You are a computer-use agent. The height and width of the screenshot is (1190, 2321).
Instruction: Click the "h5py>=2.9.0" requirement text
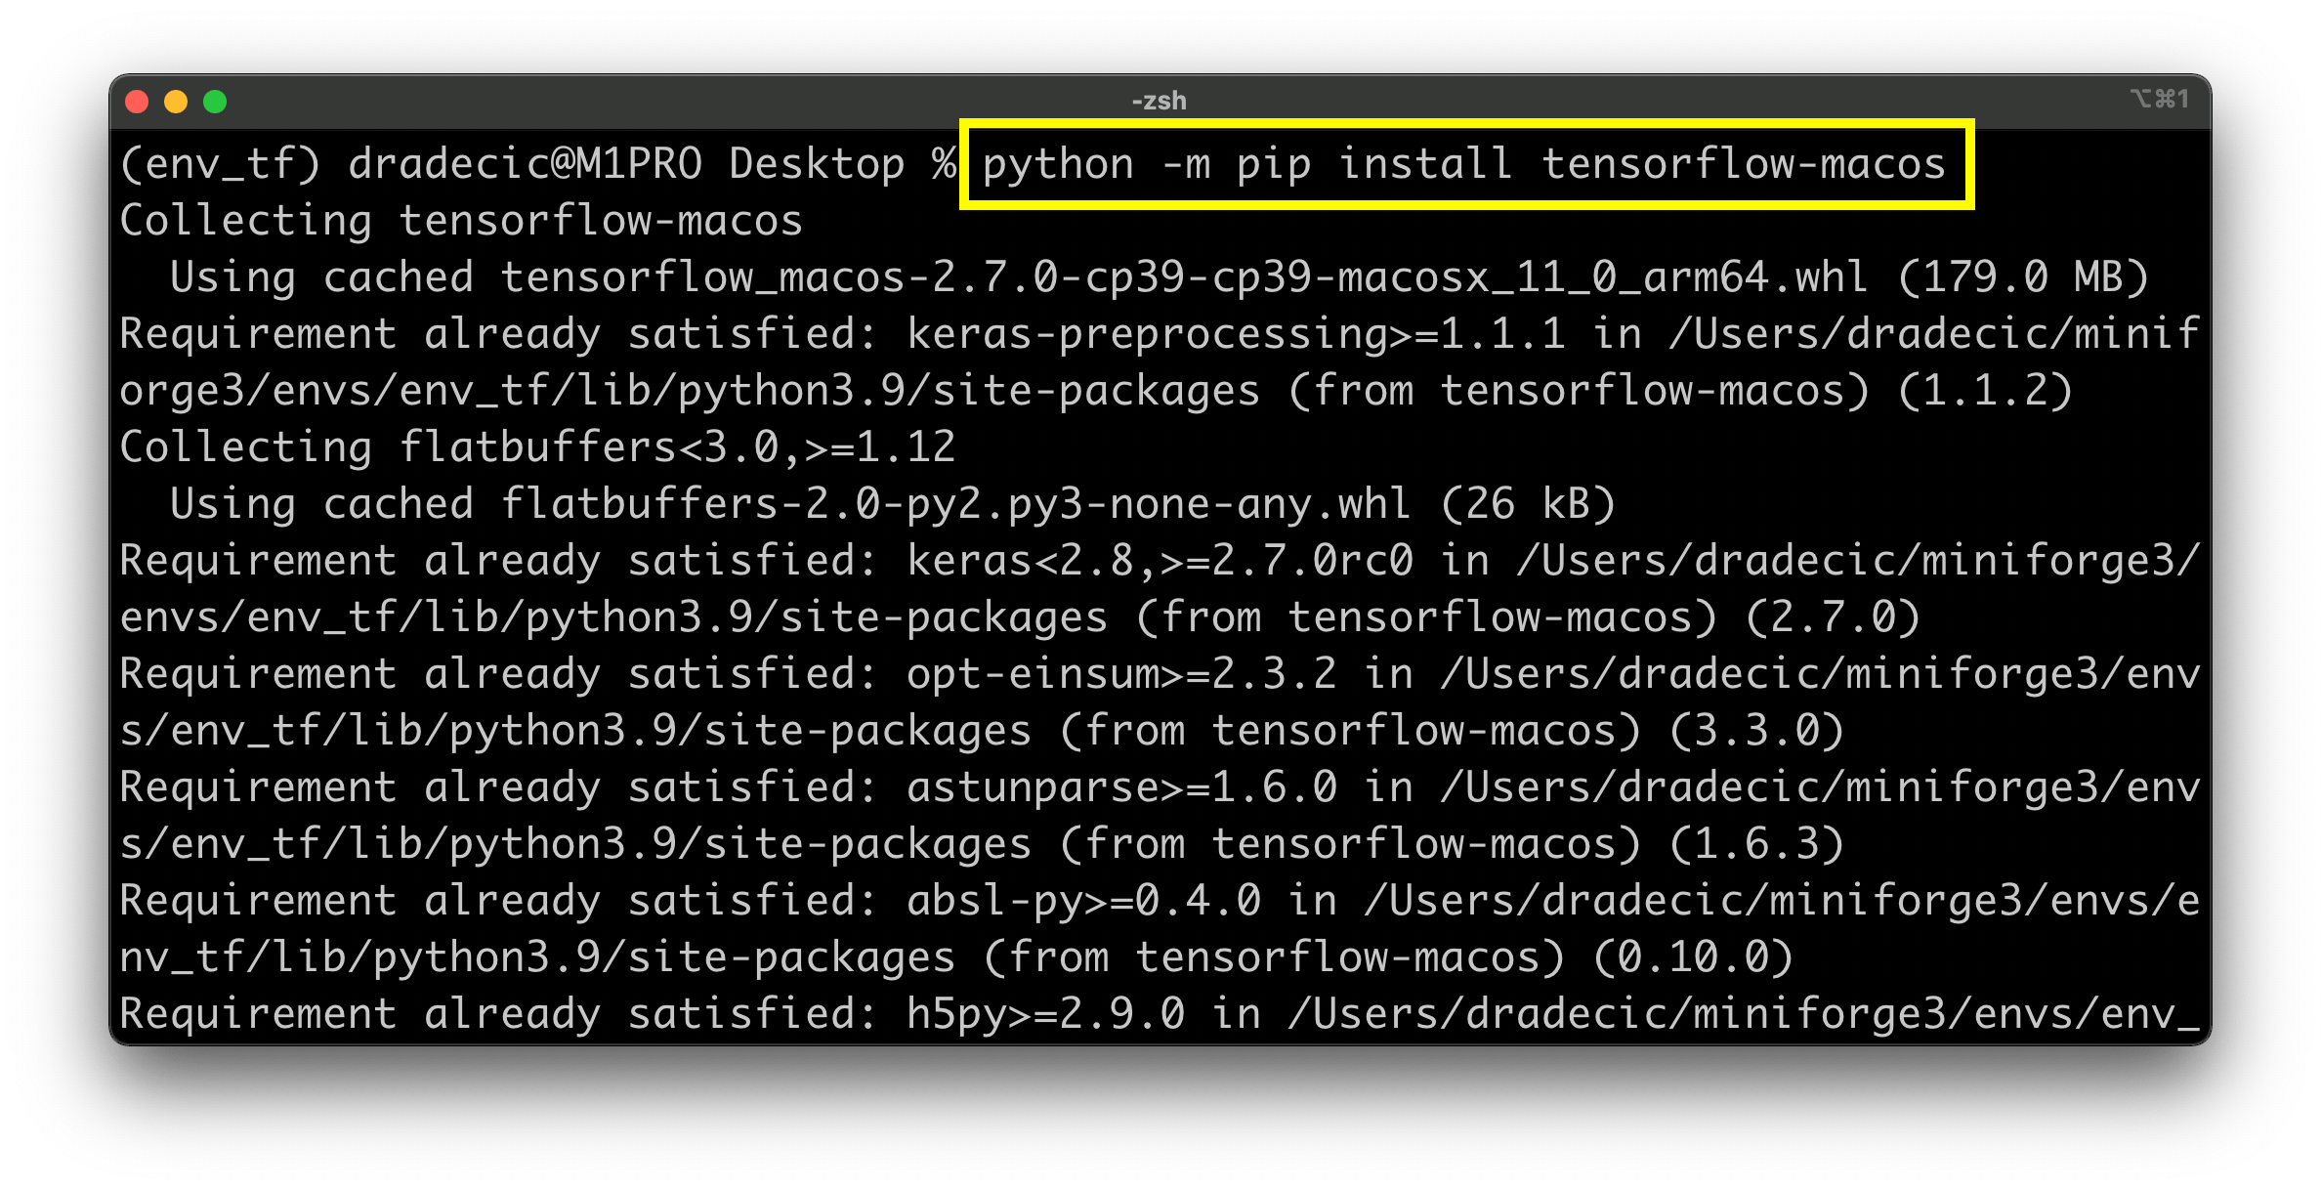pyautogui.click(x=1045, y=1014)
